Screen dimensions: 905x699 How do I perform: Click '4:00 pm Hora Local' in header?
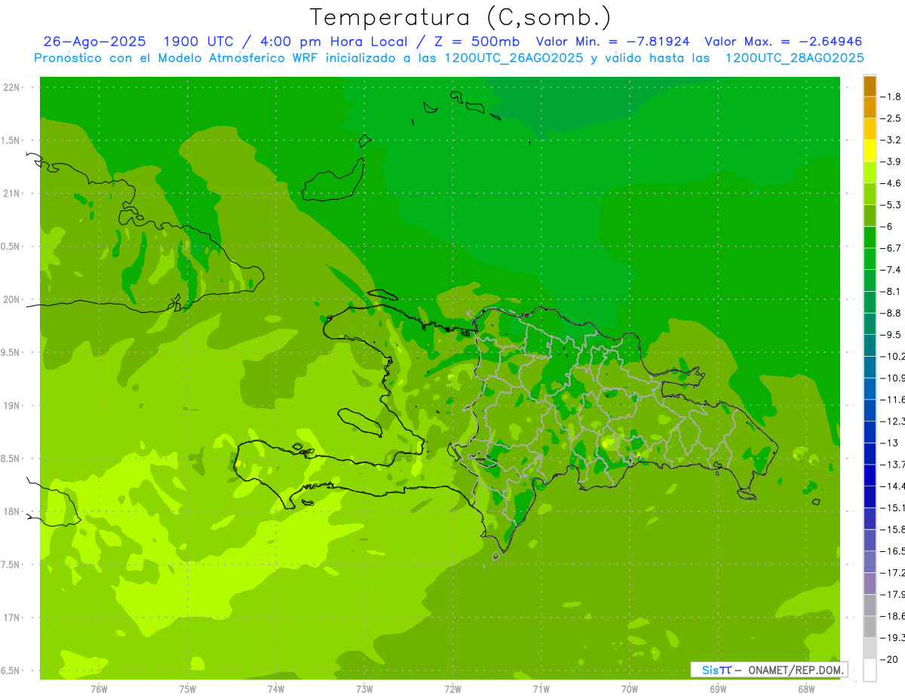(334, 41)
